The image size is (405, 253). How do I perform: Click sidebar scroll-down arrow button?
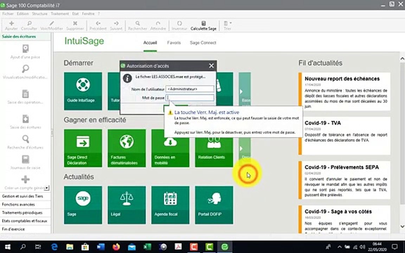pos(46,188)
